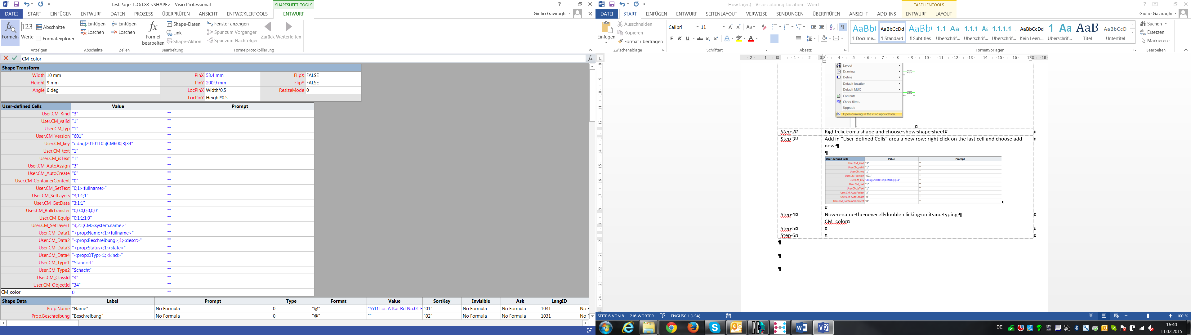Click the yellow text highlight color button
The image size is (1191, 335).
[x=739, y=39]
